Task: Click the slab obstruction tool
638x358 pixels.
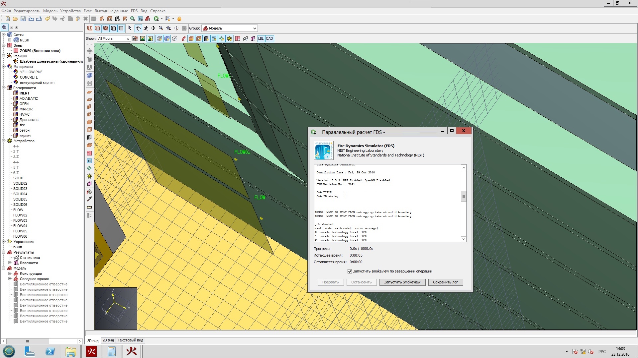Action: coord(89,92)
